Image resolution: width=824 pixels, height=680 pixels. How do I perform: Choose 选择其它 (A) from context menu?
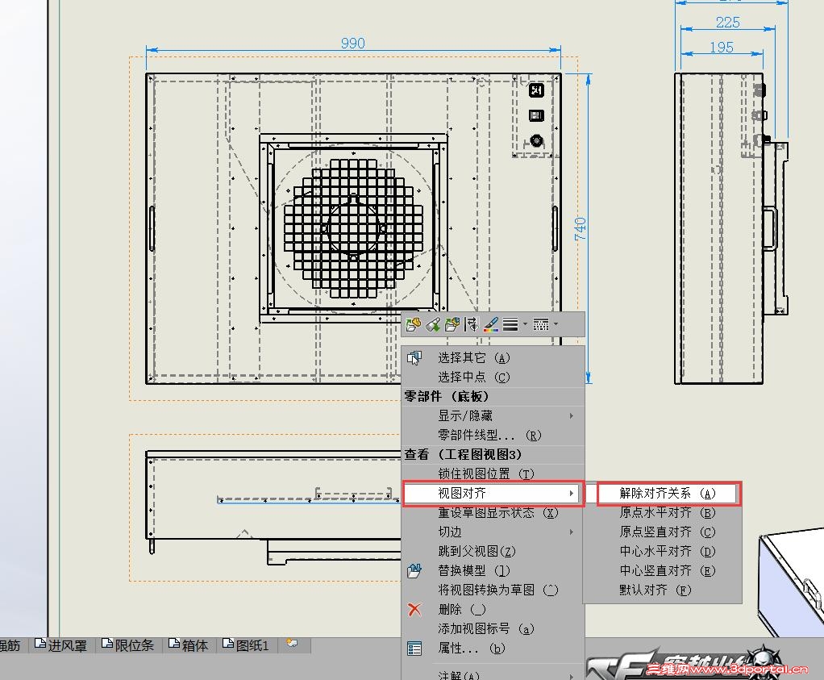click(493, 358)
